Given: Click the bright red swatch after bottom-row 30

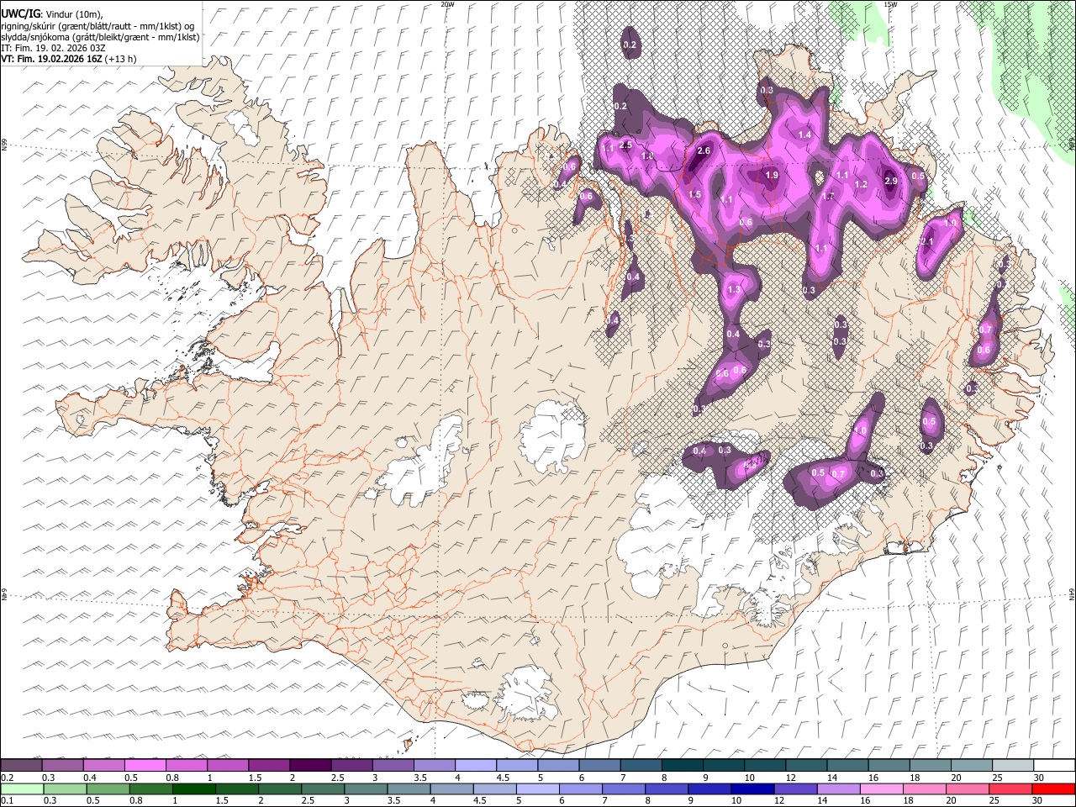Looking at the screenshot, I should (x=1053, y=789).
